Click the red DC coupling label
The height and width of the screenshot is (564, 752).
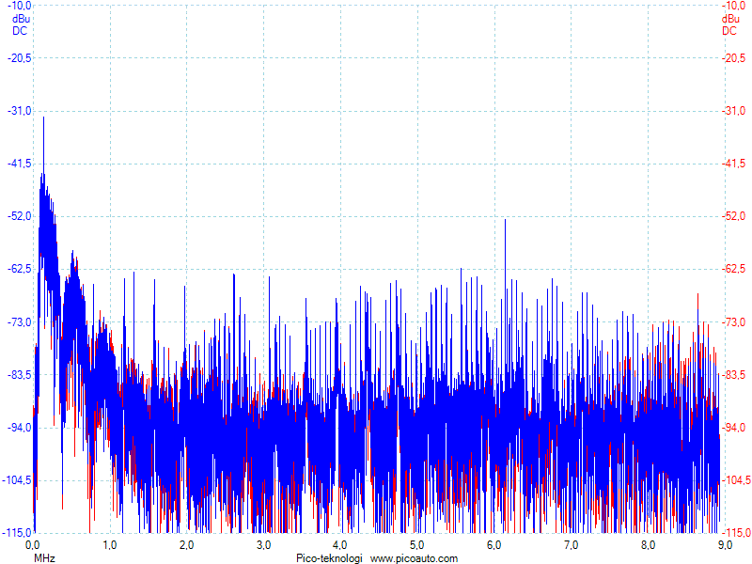pyautogui.click(x=729, y=31)
